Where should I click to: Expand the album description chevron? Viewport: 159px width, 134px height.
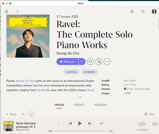pos(80,98)
